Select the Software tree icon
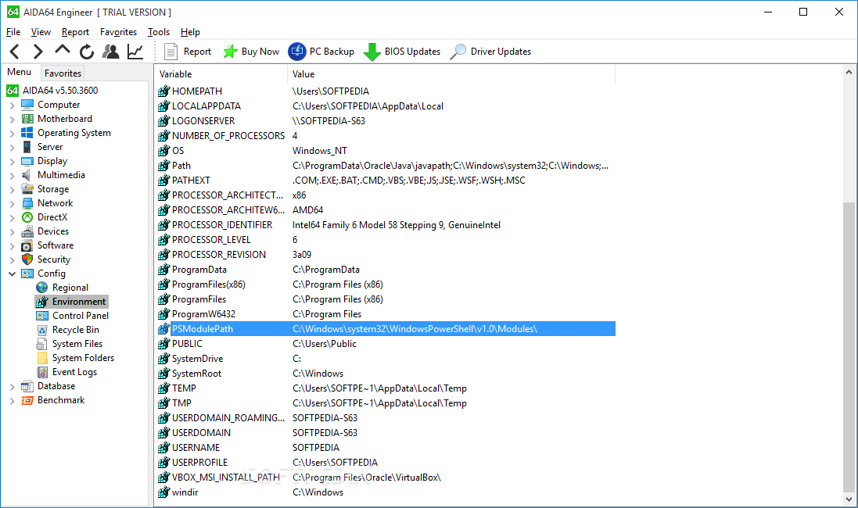The image size is (858, 508). 27,245
